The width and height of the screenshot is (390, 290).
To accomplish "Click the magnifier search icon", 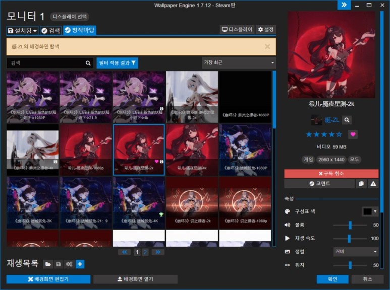I will coord(88,63).
